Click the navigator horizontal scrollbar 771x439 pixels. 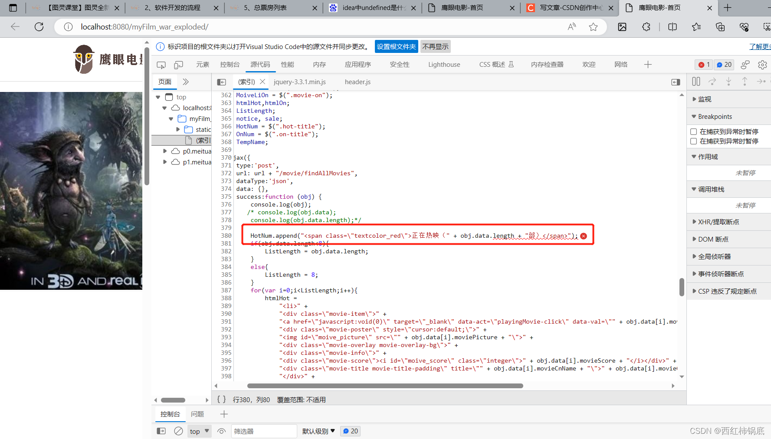coord(173,400)
